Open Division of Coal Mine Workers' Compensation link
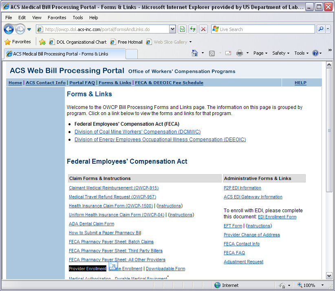 (138, 132)
